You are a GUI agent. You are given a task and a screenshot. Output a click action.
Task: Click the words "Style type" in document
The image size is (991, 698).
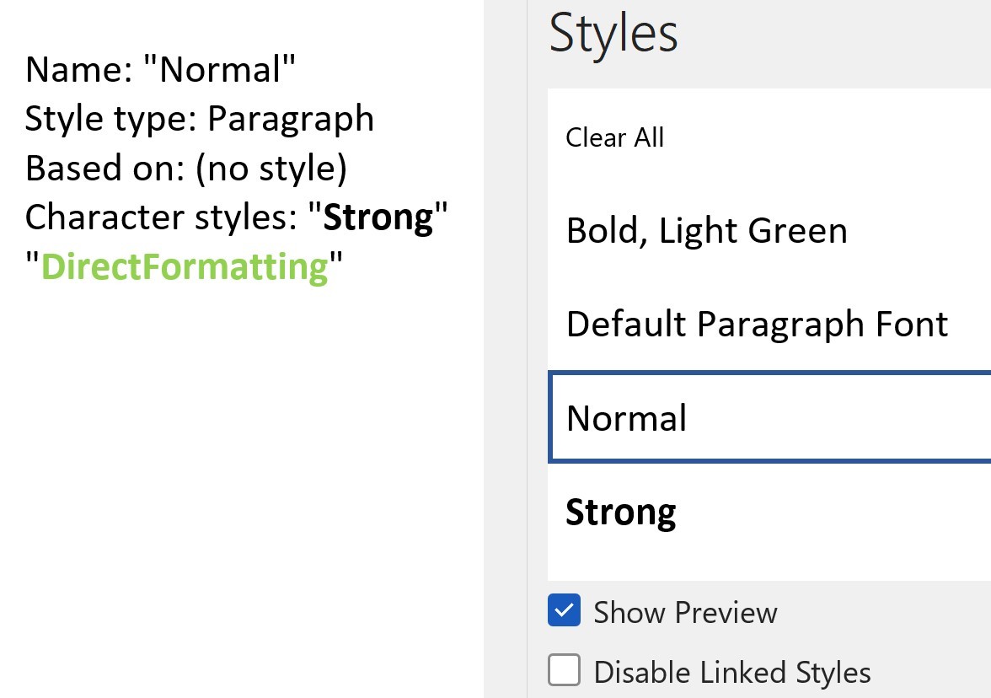click(104, 119)
